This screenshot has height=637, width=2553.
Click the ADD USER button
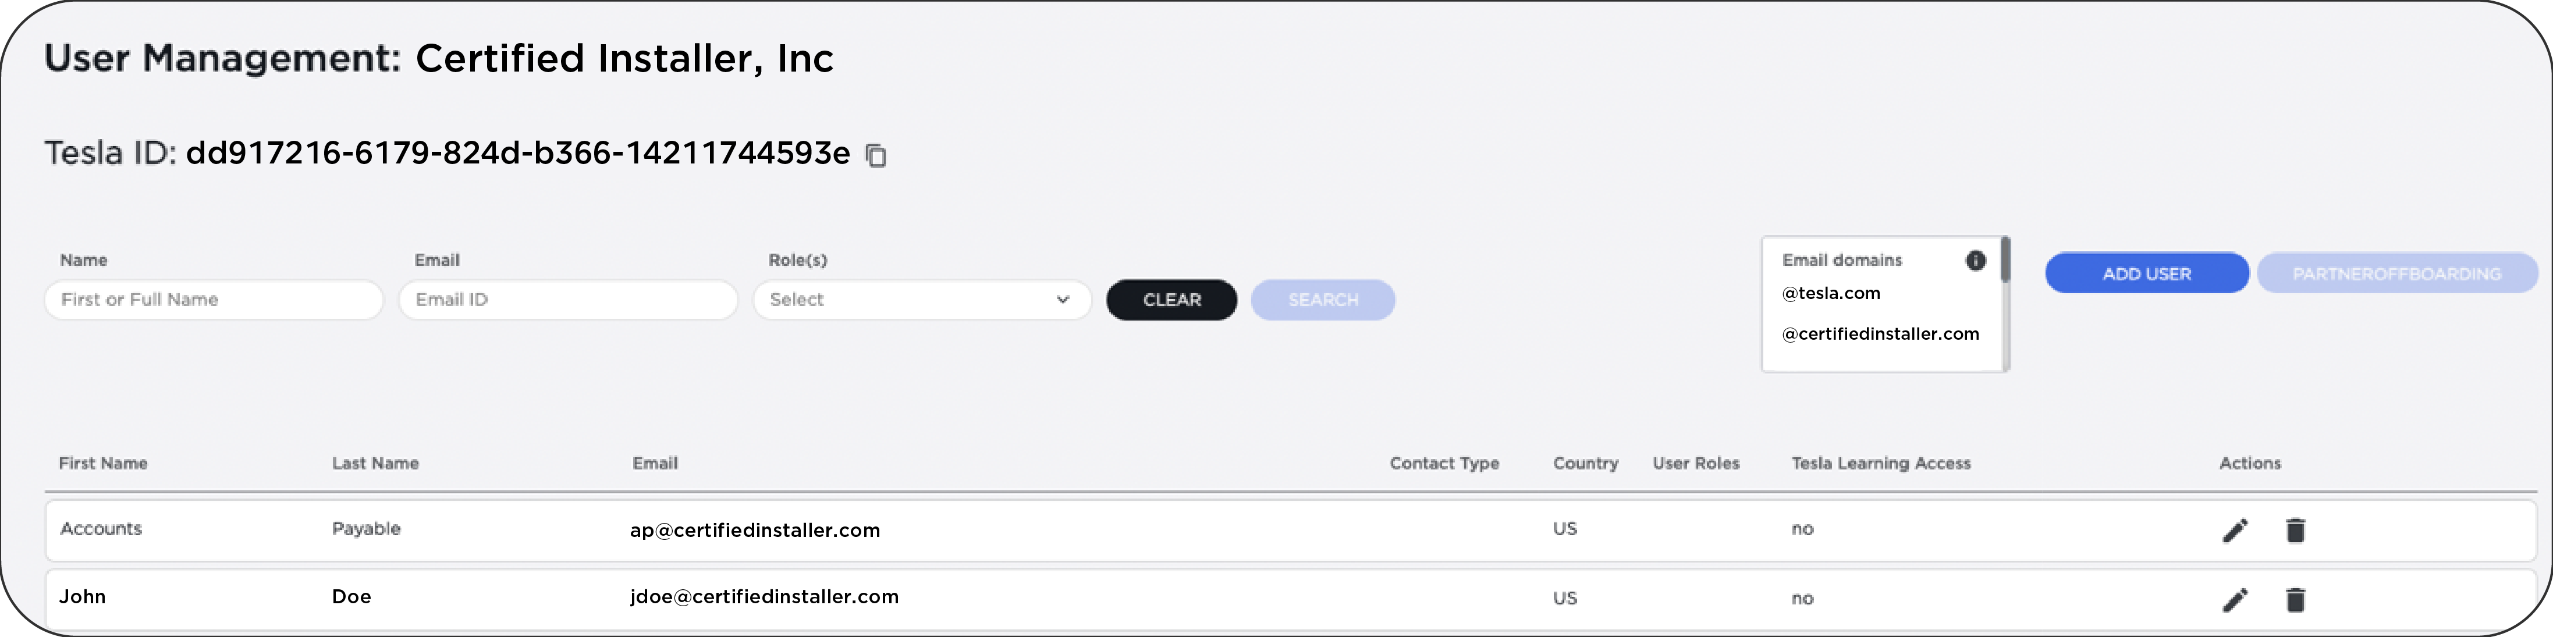pos(2147,273)
